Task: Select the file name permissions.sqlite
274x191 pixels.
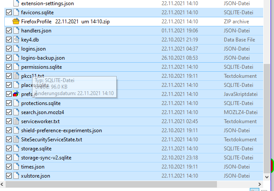Action: click(x=41, y=67)
